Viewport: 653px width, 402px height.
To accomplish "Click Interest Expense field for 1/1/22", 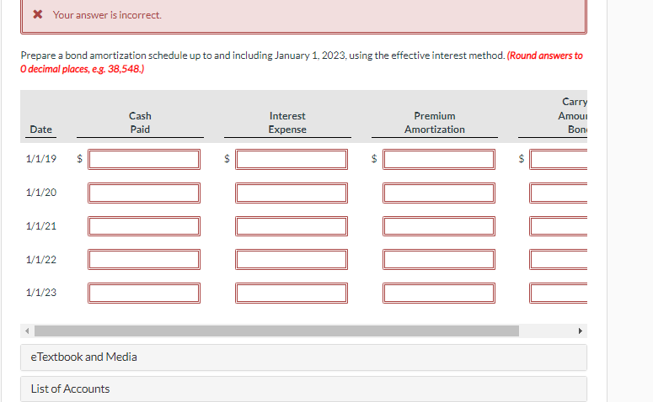I will click(291, 259).
